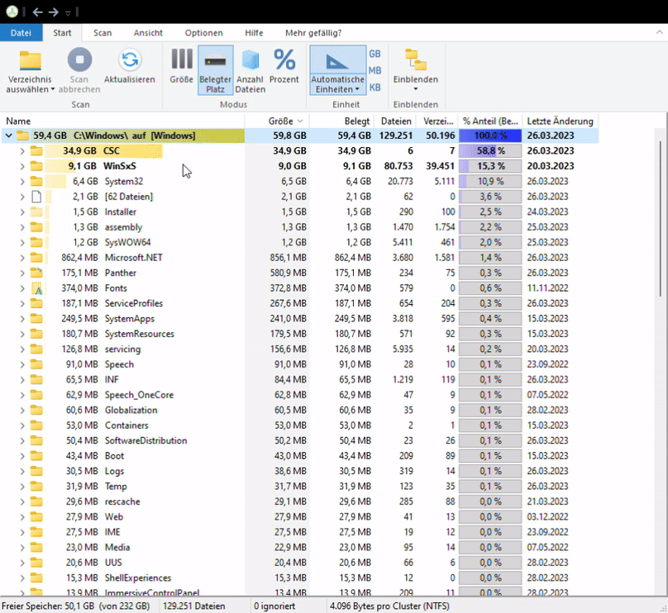The width and height of the screenshot is (668, 613).
Task: Switch to the Ansicht ribbon tab
Action: [x=148, y=33]
